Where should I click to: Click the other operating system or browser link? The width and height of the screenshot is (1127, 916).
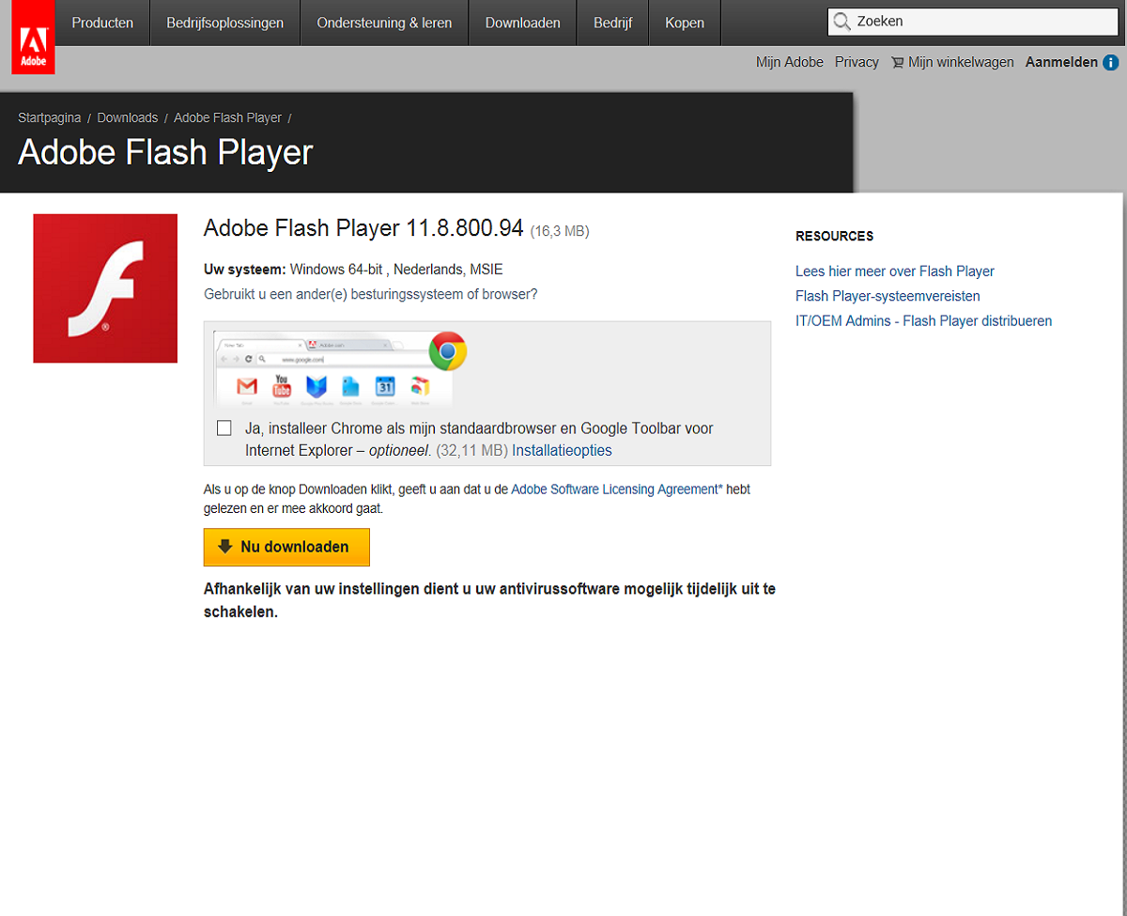click(371, 294)
